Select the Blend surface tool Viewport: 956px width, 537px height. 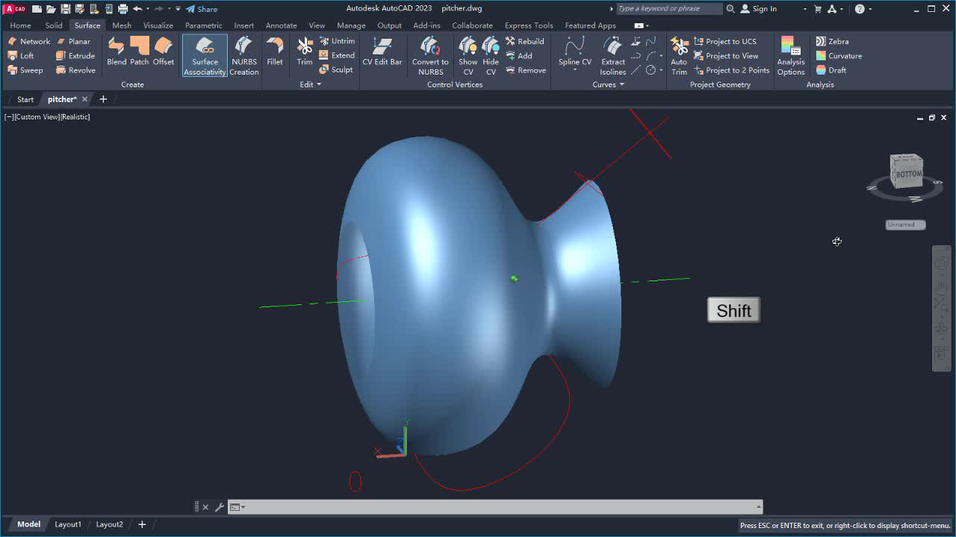[116, 52]
